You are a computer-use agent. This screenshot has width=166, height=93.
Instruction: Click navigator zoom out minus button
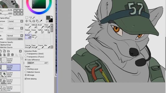click(15, 10)
